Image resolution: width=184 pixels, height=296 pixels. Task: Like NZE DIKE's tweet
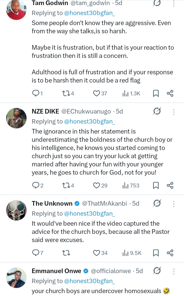pos(96,185)
